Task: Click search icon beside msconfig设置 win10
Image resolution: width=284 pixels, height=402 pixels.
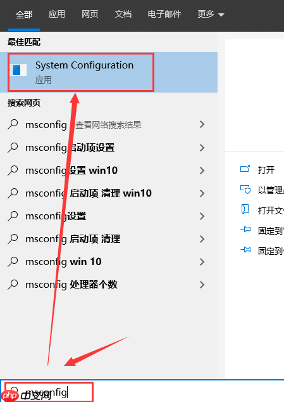Action: 13,171
